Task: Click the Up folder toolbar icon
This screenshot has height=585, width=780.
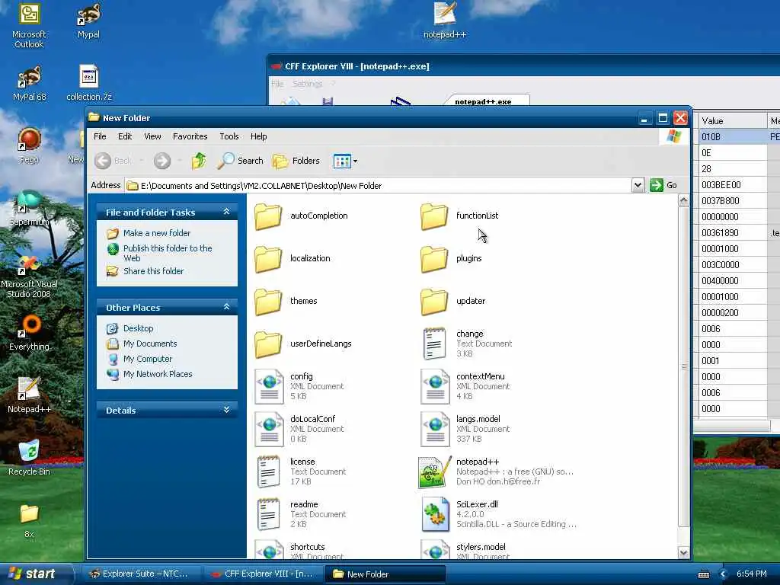Action: 199,161
